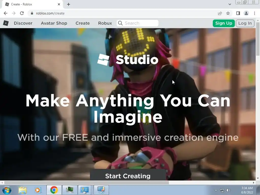
Task: Bookmark this page with star icon
Action: tap(228, 13)
